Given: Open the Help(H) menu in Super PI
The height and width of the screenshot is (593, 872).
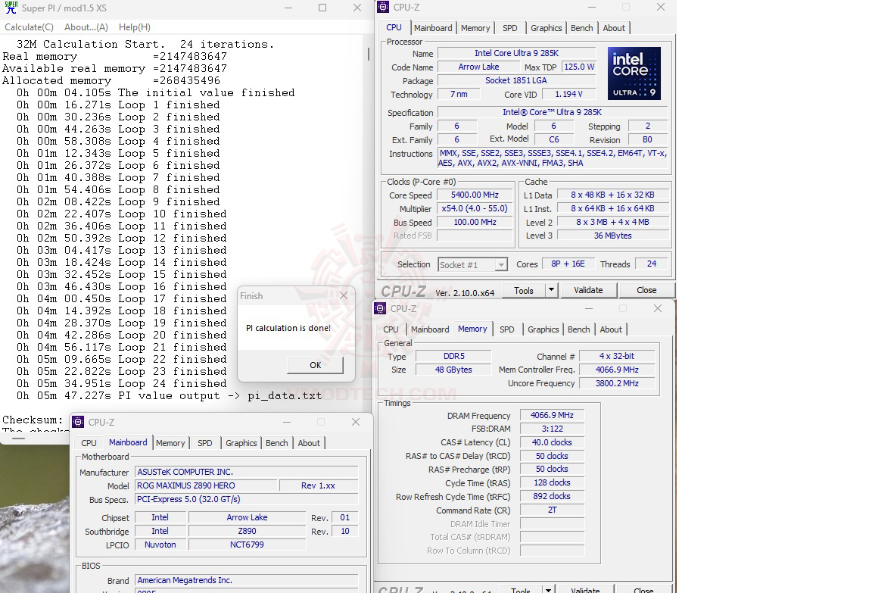Looking at the screenshot, I should pos(135,27).
